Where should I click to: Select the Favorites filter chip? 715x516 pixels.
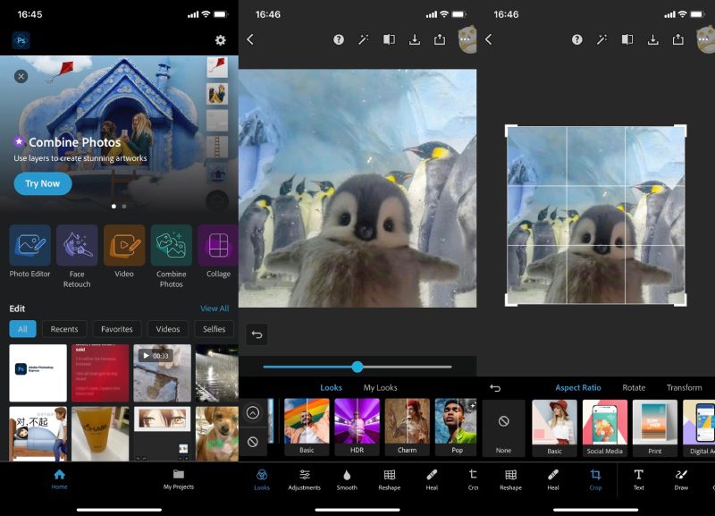117,329
